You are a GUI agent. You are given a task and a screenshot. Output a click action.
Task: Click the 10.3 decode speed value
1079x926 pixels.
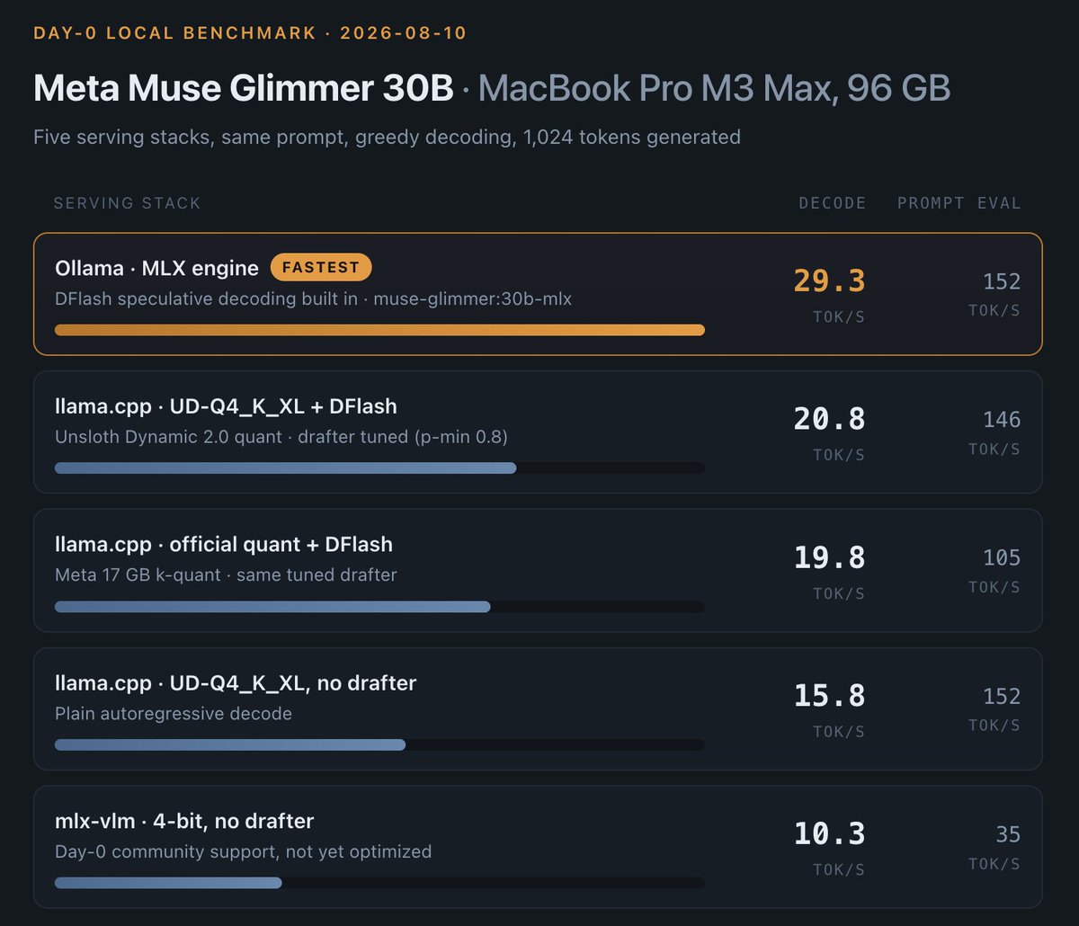[x=829, y=834]
